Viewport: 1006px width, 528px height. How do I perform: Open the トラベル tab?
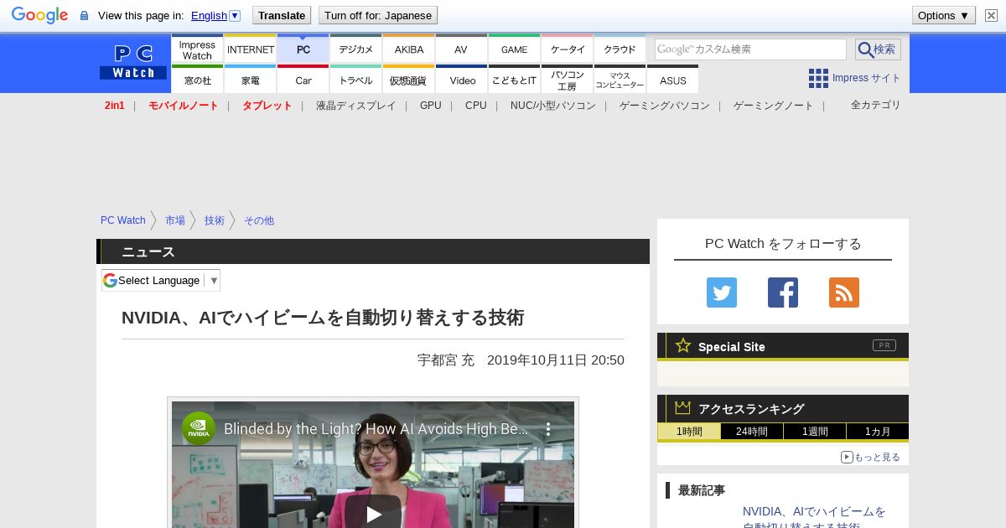click(356, 80)
